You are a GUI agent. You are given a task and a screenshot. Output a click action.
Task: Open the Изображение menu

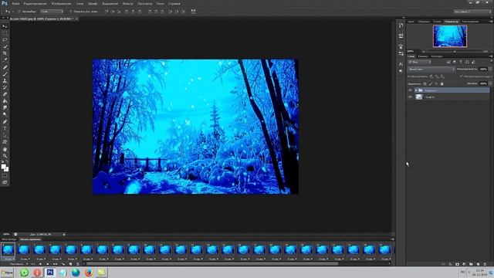[x=61, y=3]
